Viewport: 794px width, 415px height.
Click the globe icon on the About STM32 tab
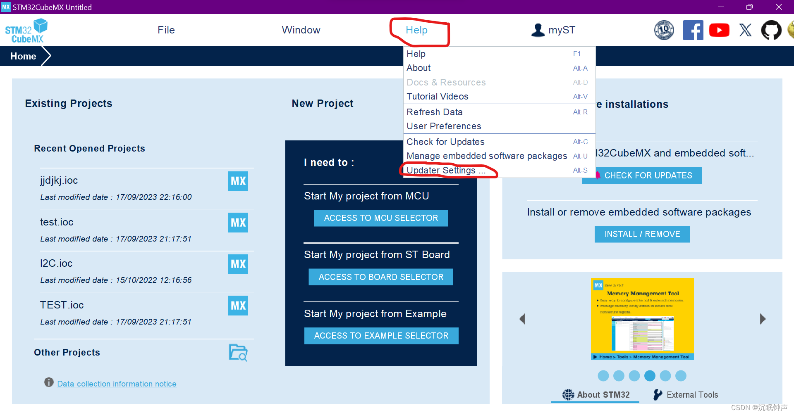pos(568,395)
